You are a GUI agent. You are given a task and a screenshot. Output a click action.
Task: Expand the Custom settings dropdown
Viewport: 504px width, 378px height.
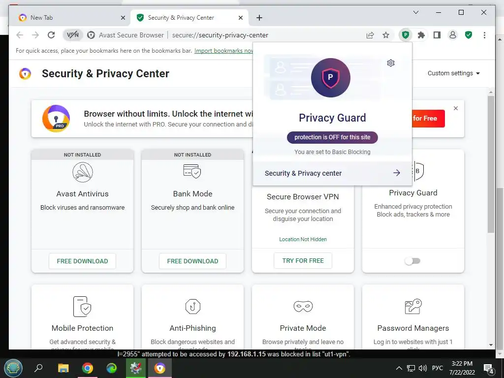click(453, 73)
